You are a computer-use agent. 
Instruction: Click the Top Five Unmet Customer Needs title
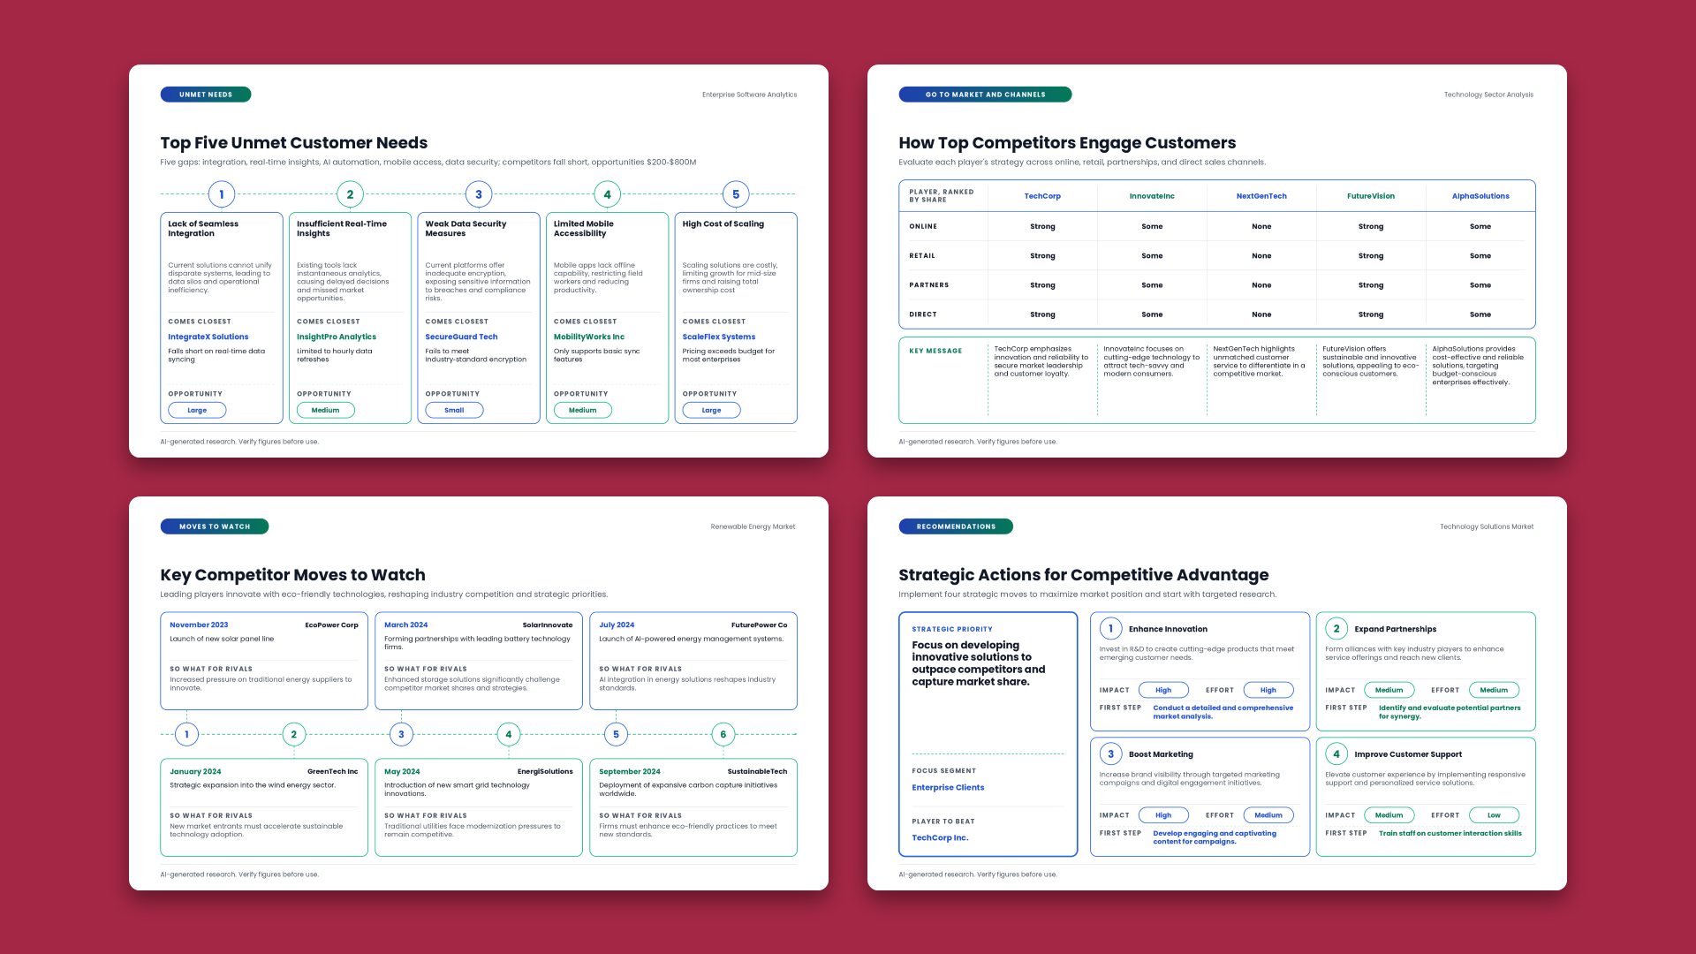tap(294, 143)
